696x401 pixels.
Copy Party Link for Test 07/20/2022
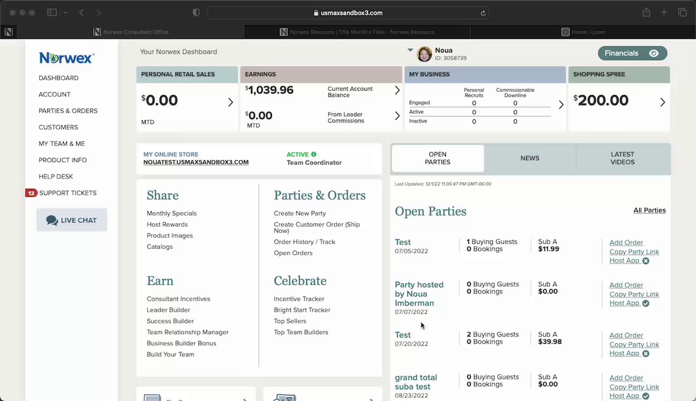(634, 344)
